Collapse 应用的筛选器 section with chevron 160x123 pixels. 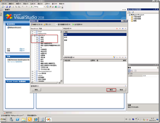tap(125, 57)
